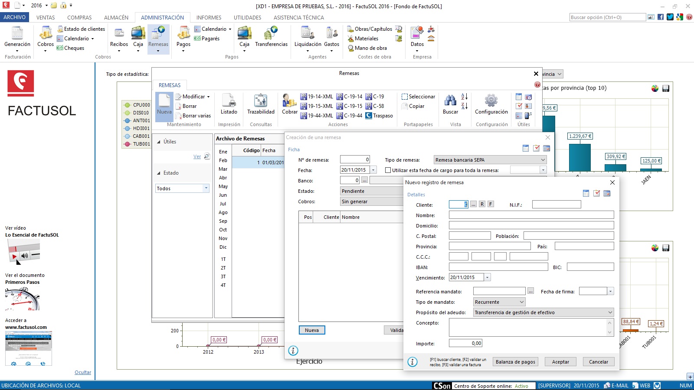This screenshot has height=390, width=694.
Task: Click info icon in Nuevo registro dialog
Action: (412, 361)
